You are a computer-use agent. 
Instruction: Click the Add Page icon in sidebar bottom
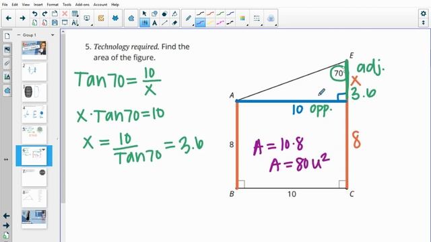click(6, 235)
